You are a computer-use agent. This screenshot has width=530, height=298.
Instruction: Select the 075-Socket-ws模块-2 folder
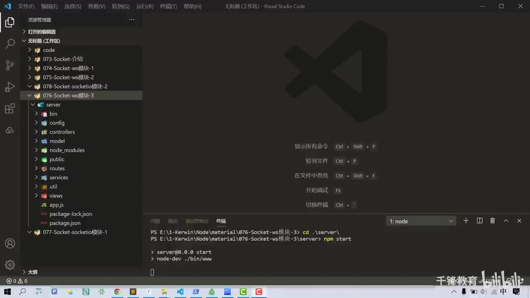(68, 77)
